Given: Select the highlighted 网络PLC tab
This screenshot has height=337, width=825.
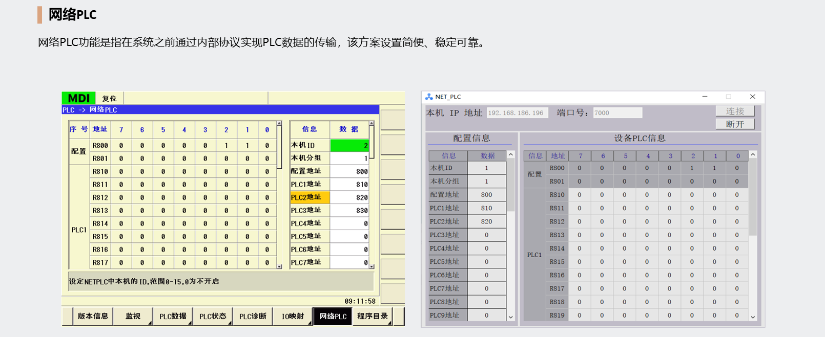Looking at the screenshot, I should [x=333, y=316].
